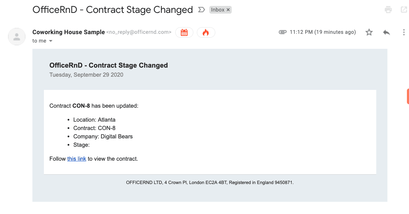Screen dimensions: 409x214
Task: Click the sender's profile avatar
Action: pyautogui.click(x=17, y=37)
